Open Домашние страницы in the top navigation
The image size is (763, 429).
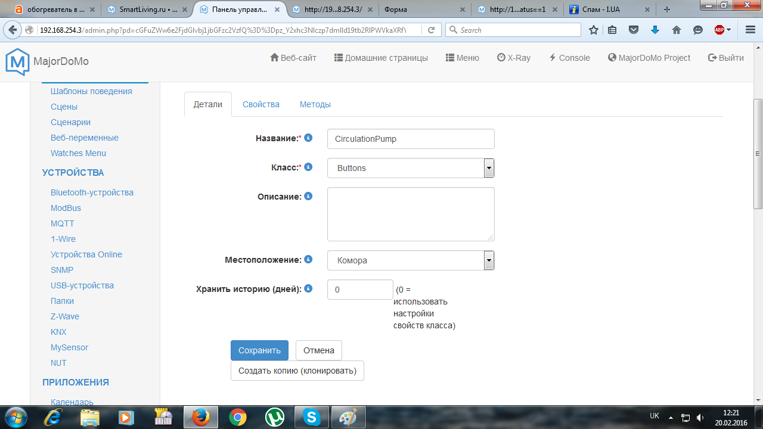(x=381, y=58)
